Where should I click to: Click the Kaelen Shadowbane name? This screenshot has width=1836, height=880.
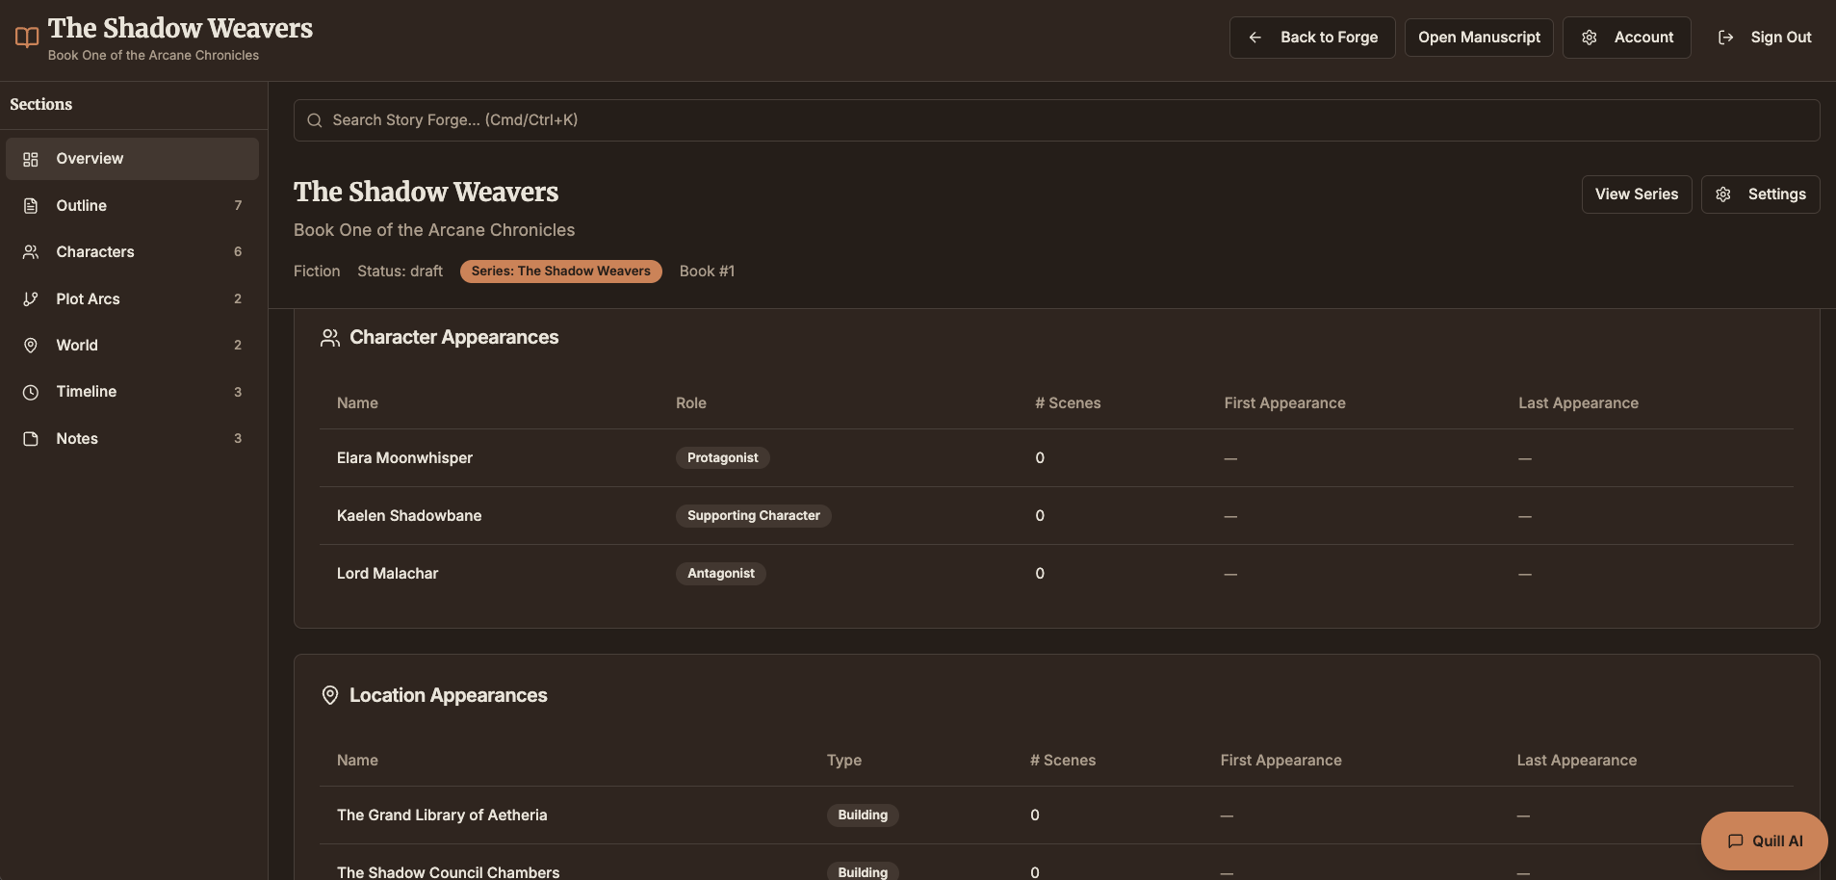[409, 516]
